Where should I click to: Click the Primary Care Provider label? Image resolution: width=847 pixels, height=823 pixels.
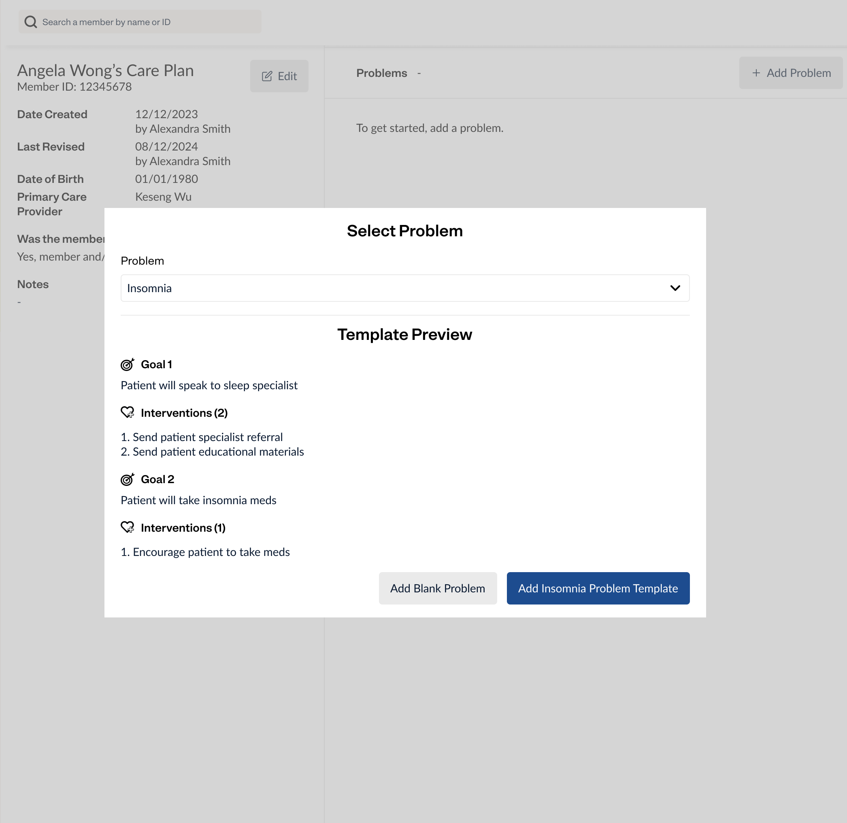[x=52, y=204]
